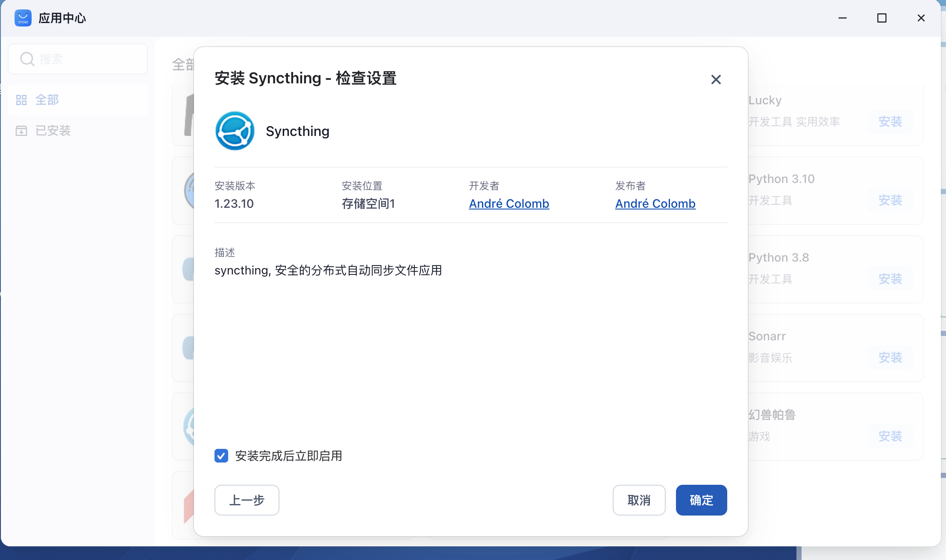
Task: Minimize the 应用中心 window
Action: (843, 18)
